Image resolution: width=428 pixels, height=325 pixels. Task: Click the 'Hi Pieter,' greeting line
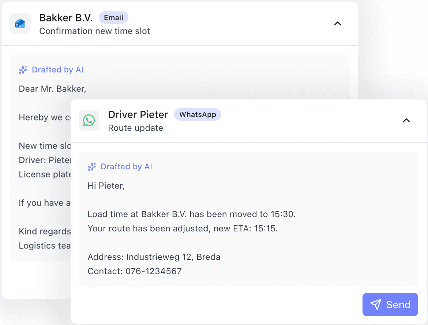click(x=106, y=186)
